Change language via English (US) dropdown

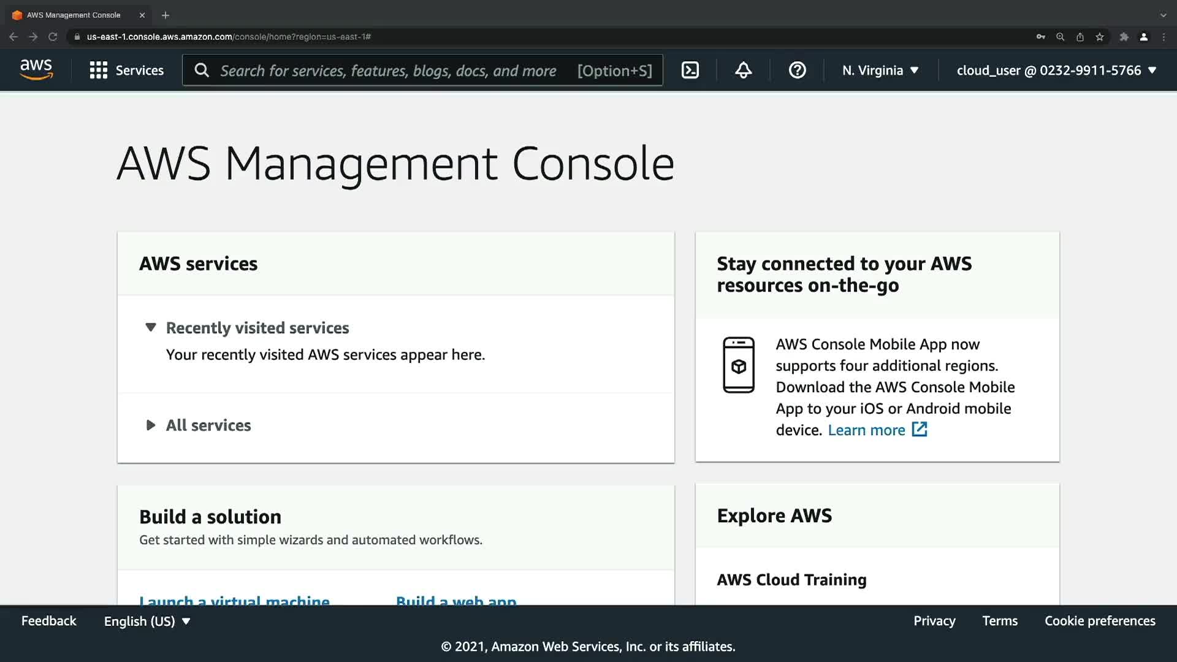[x=147, y=622]
